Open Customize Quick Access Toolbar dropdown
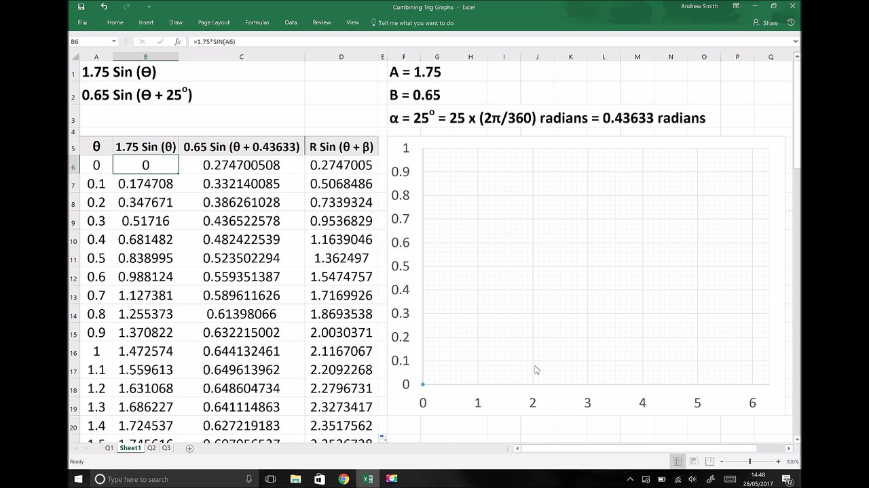The image size is (869, 488). [x=149, y=7]
